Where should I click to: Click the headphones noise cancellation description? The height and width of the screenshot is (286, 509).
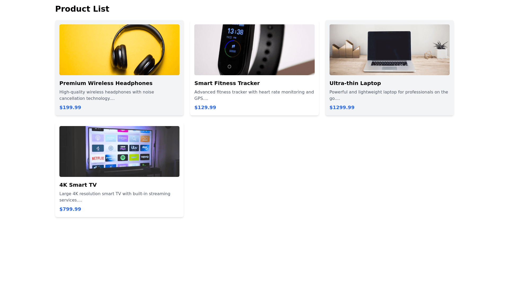coord(107,95)
